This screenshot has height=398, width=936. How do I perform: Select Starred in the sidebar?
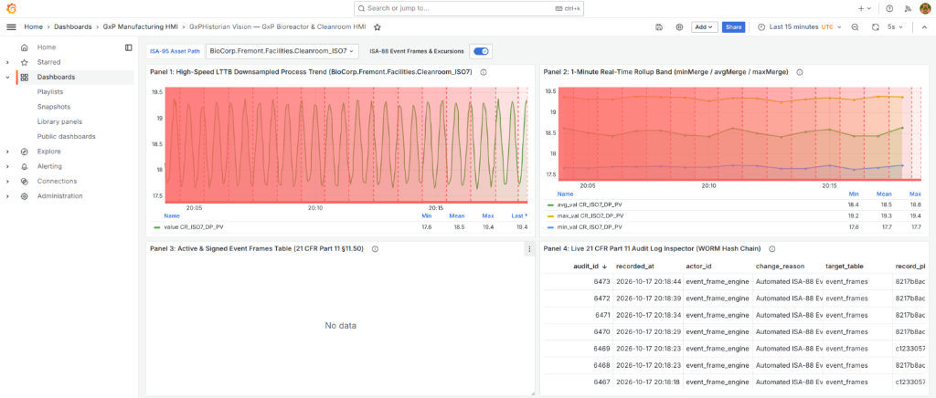tap(49, 63)
